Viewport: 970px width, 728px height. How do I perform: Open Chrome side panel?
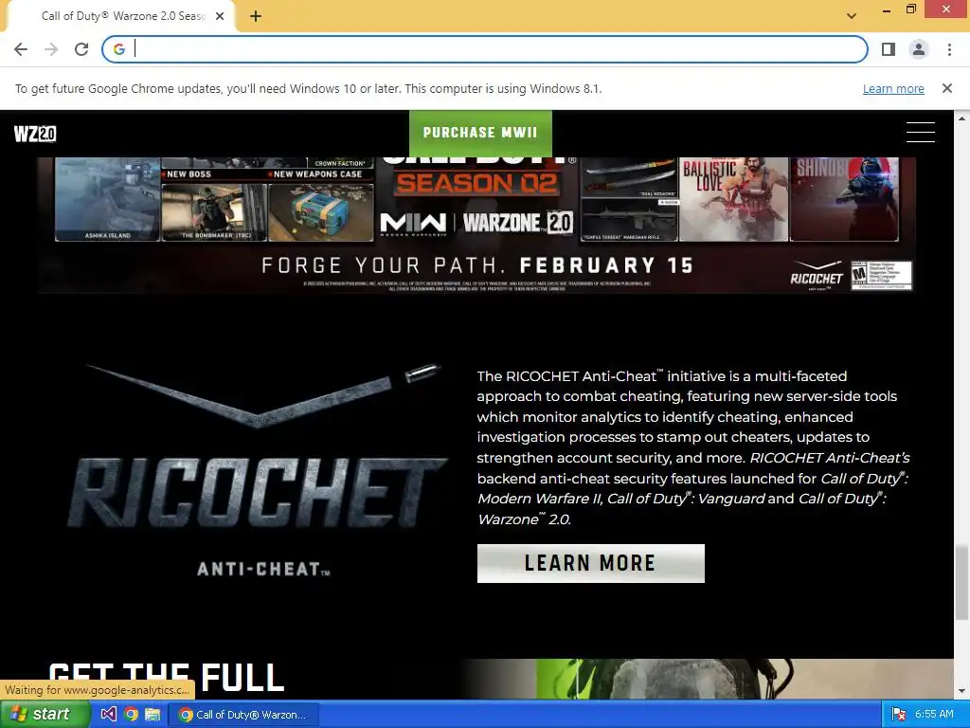click(889, 49)
